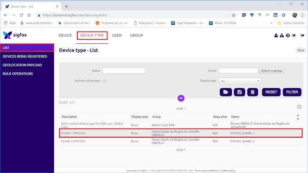308x173 pixels.
Task: Click the LinkedIn extension icon
Action: coord(275,15)
